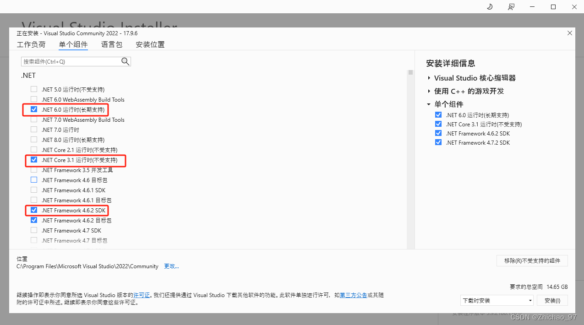584x325 pixels.
Task: Uncheck .NET Framework 4.7.2 SDK in install details
Action: point(438,142)
